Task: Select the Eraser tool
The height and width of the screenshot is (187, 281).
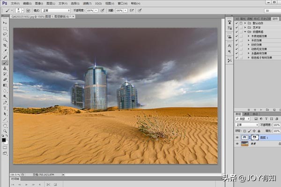Action: [x=5, y=79]
